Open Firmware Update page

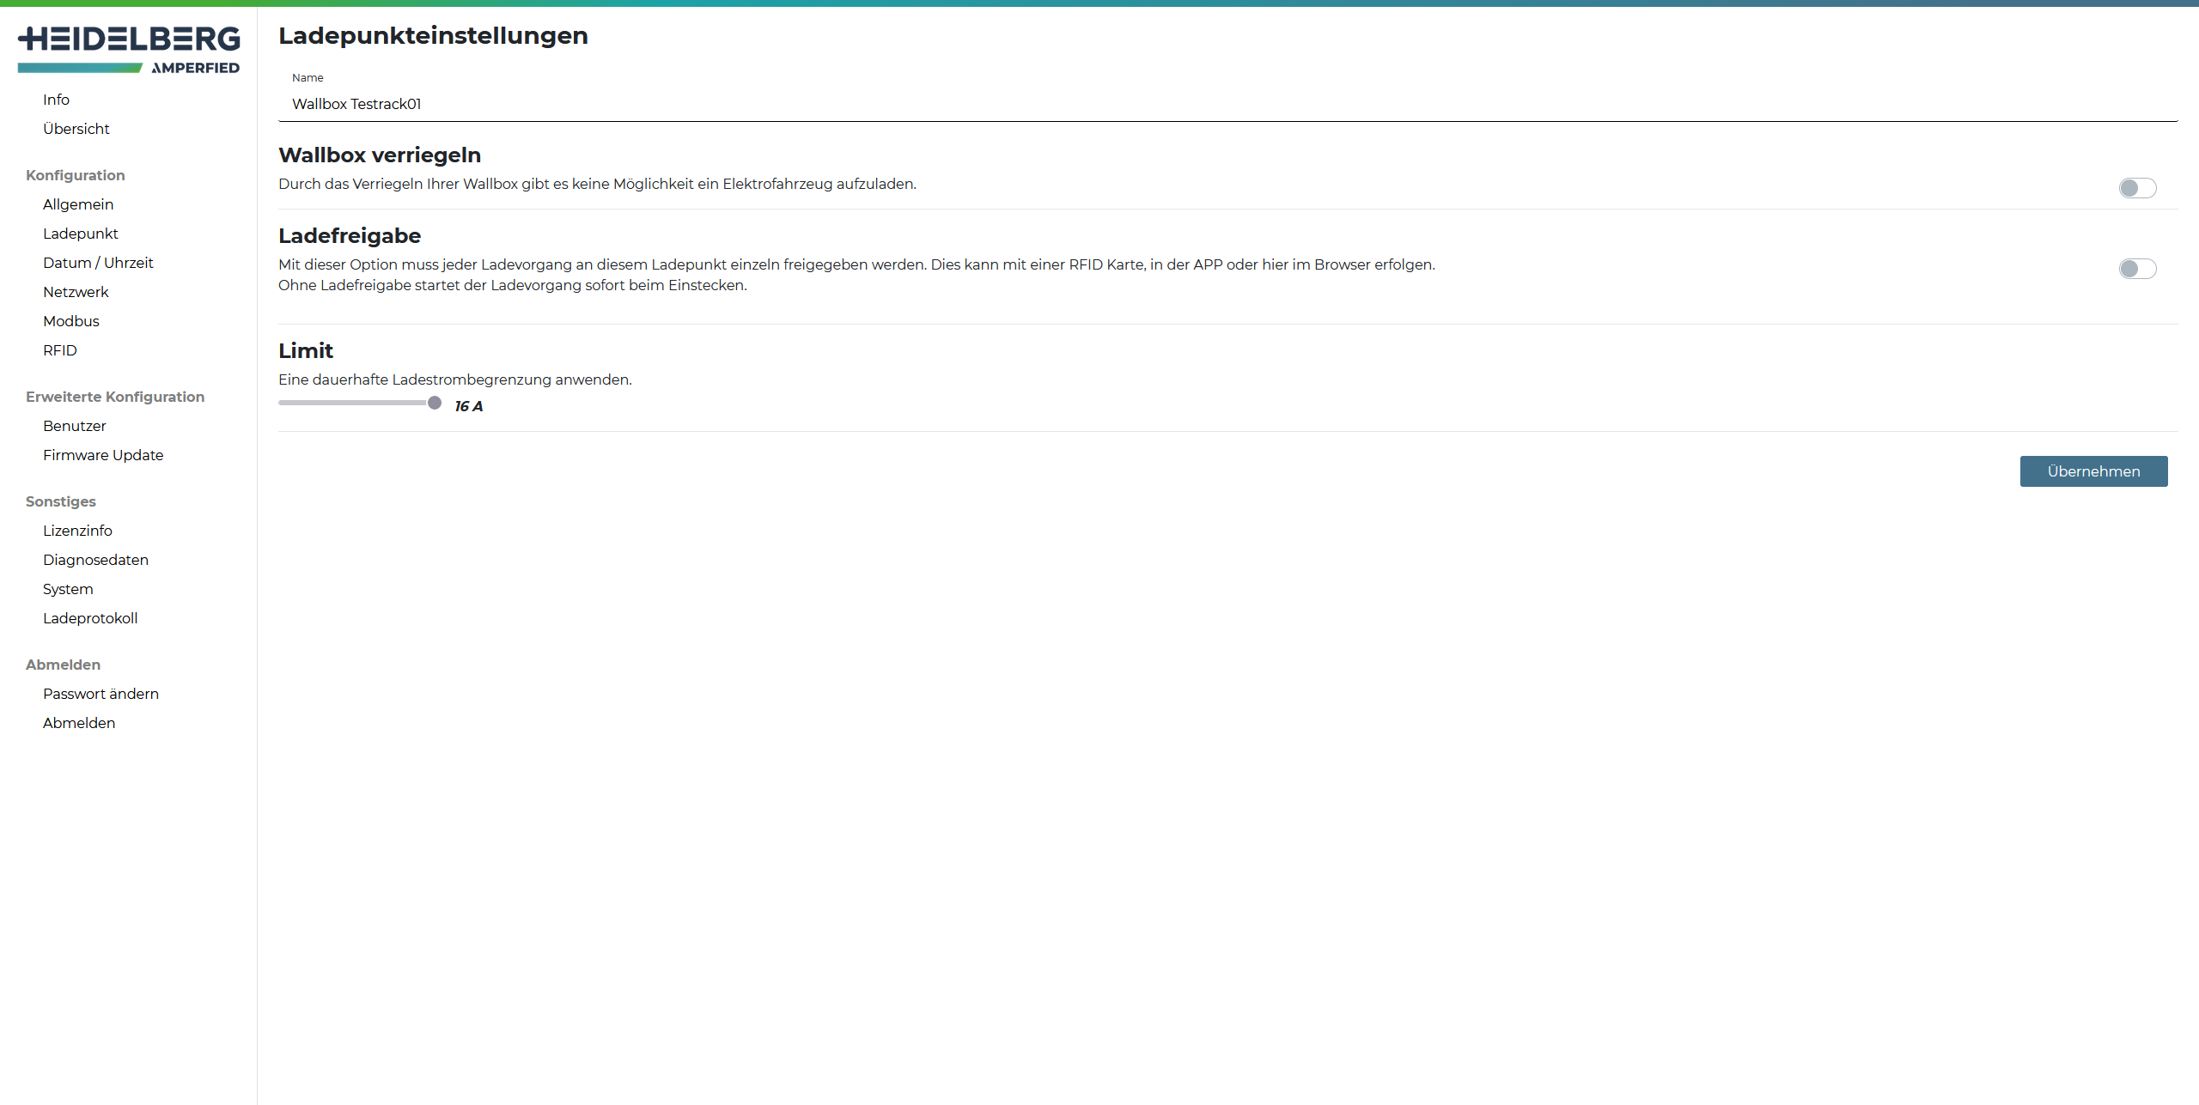103,455
